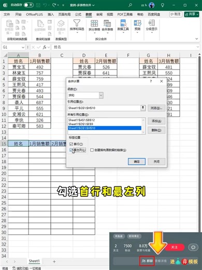Click the 合并表格 merge tables icon
This screenshot has width=202, height=270.
tap(107, 23)
